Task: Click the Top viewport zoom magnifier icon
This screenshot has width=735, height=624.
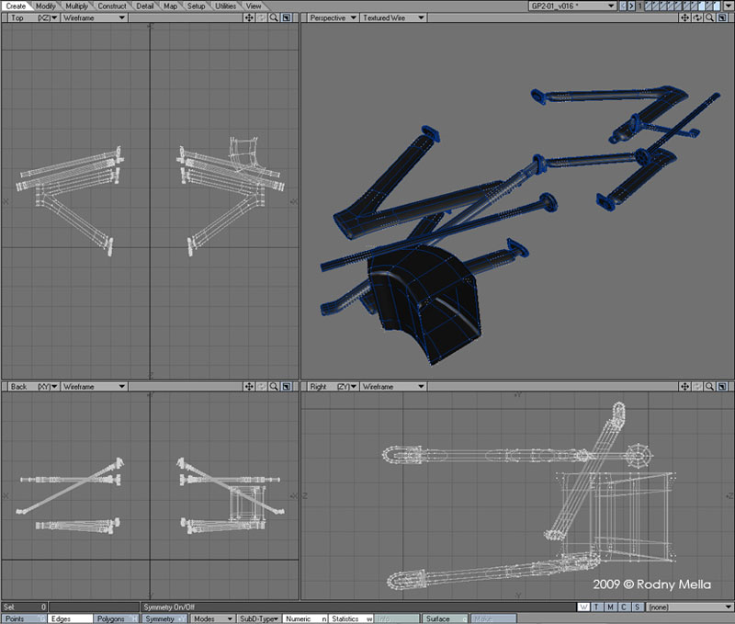Action: coord(273,17)
